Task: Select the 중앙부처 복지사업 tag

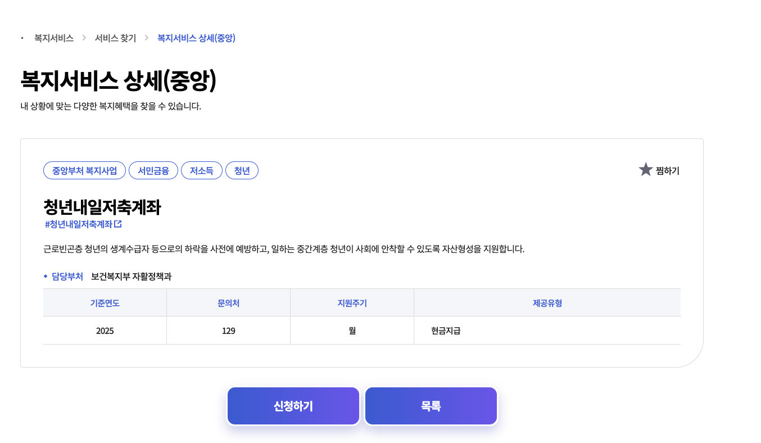Action: (x=84, y=170)
